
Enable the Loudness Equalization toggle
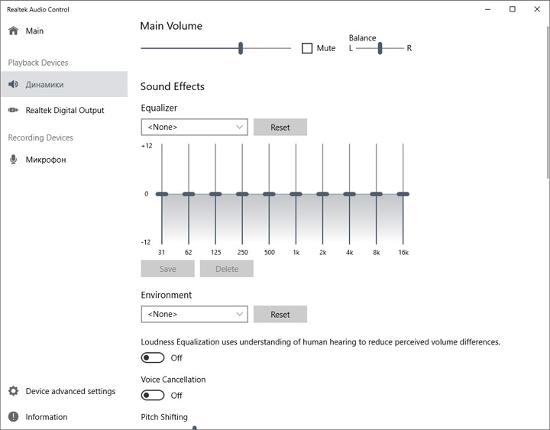coord(153,357)
